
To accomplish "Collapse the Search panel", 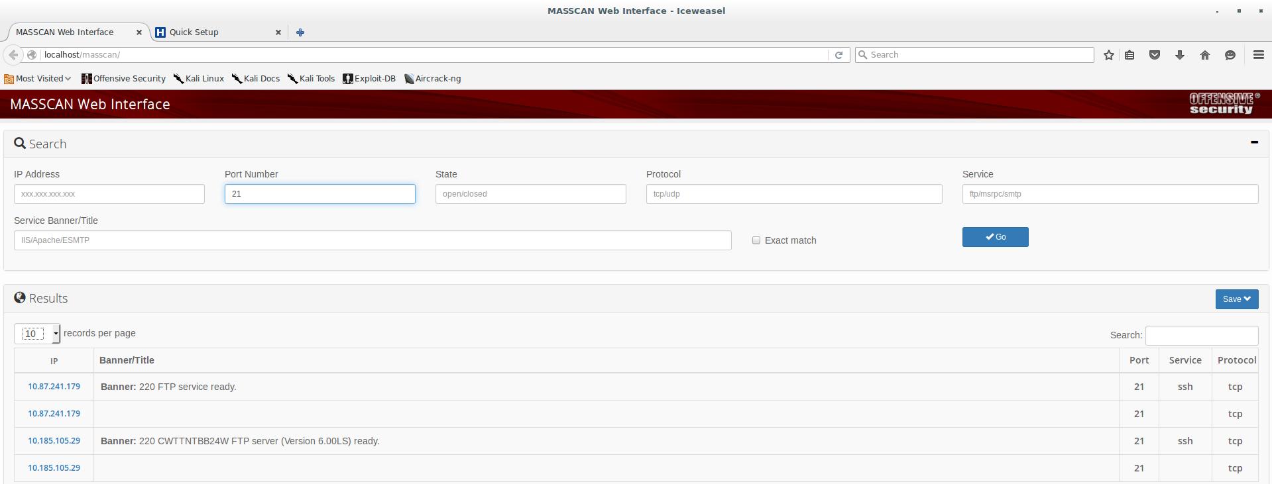I will coord(1253,142).
